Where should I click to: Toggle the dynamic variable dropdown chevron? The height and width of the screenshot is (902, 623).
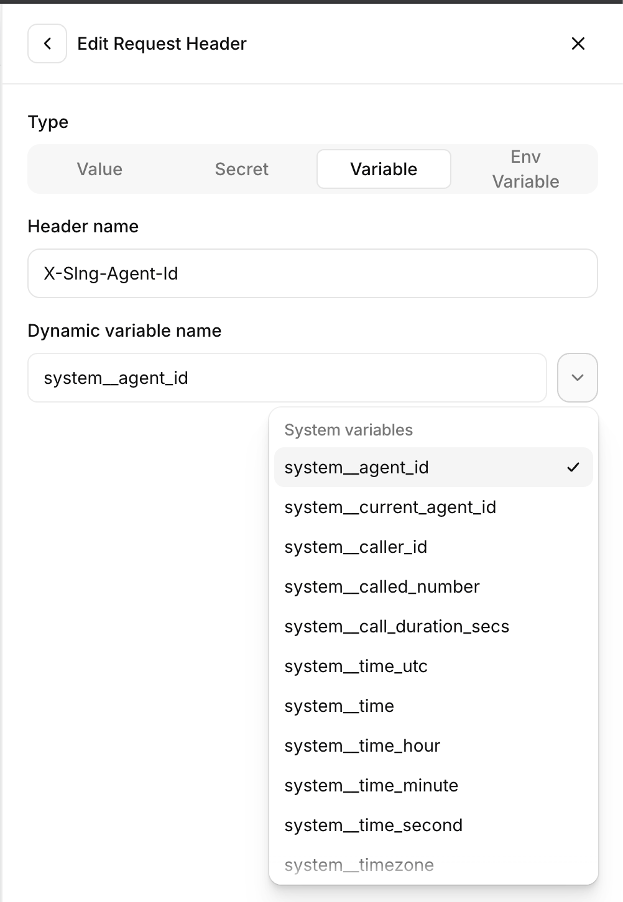pos(578,378)
